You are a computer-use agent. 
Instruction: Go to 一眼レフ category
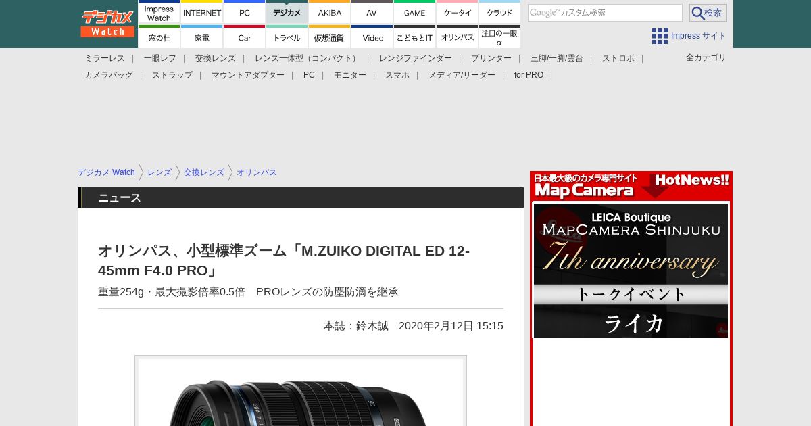point(160,58)
